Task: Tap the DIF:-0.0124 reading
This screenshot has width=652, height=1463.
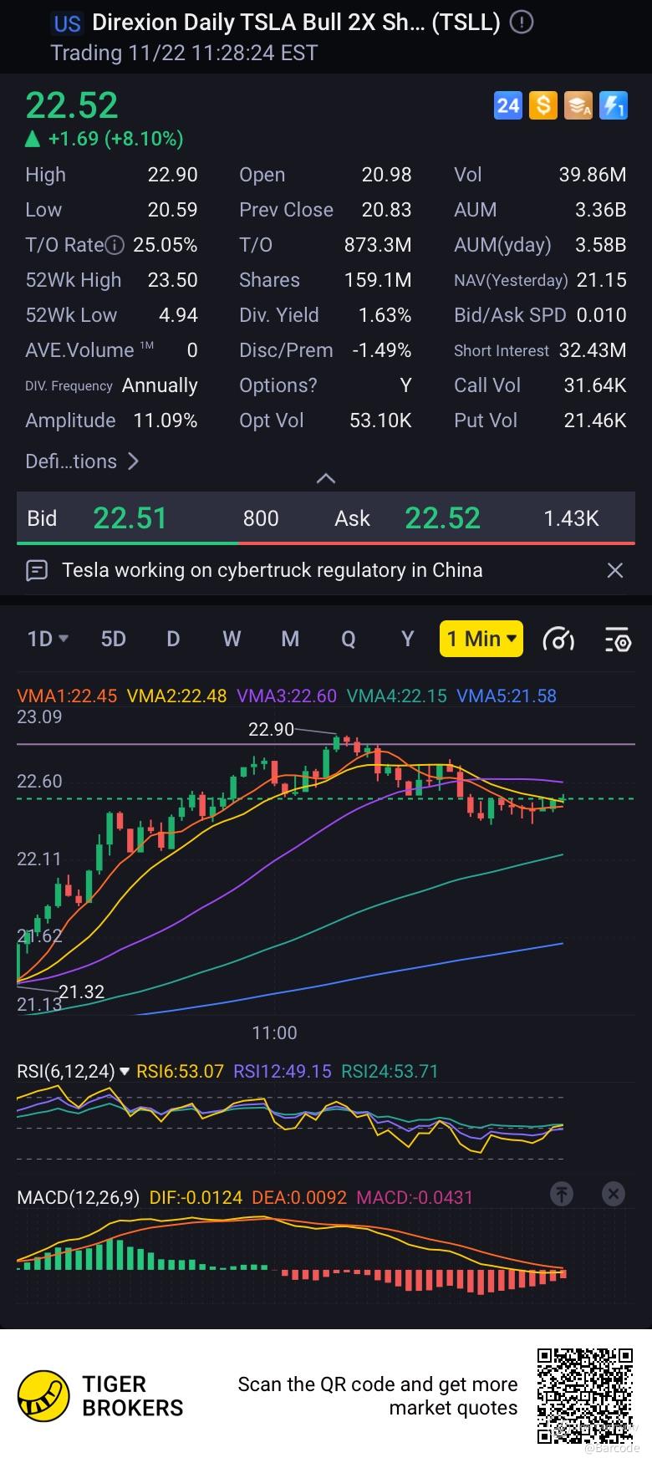Action: point(196,1197)
